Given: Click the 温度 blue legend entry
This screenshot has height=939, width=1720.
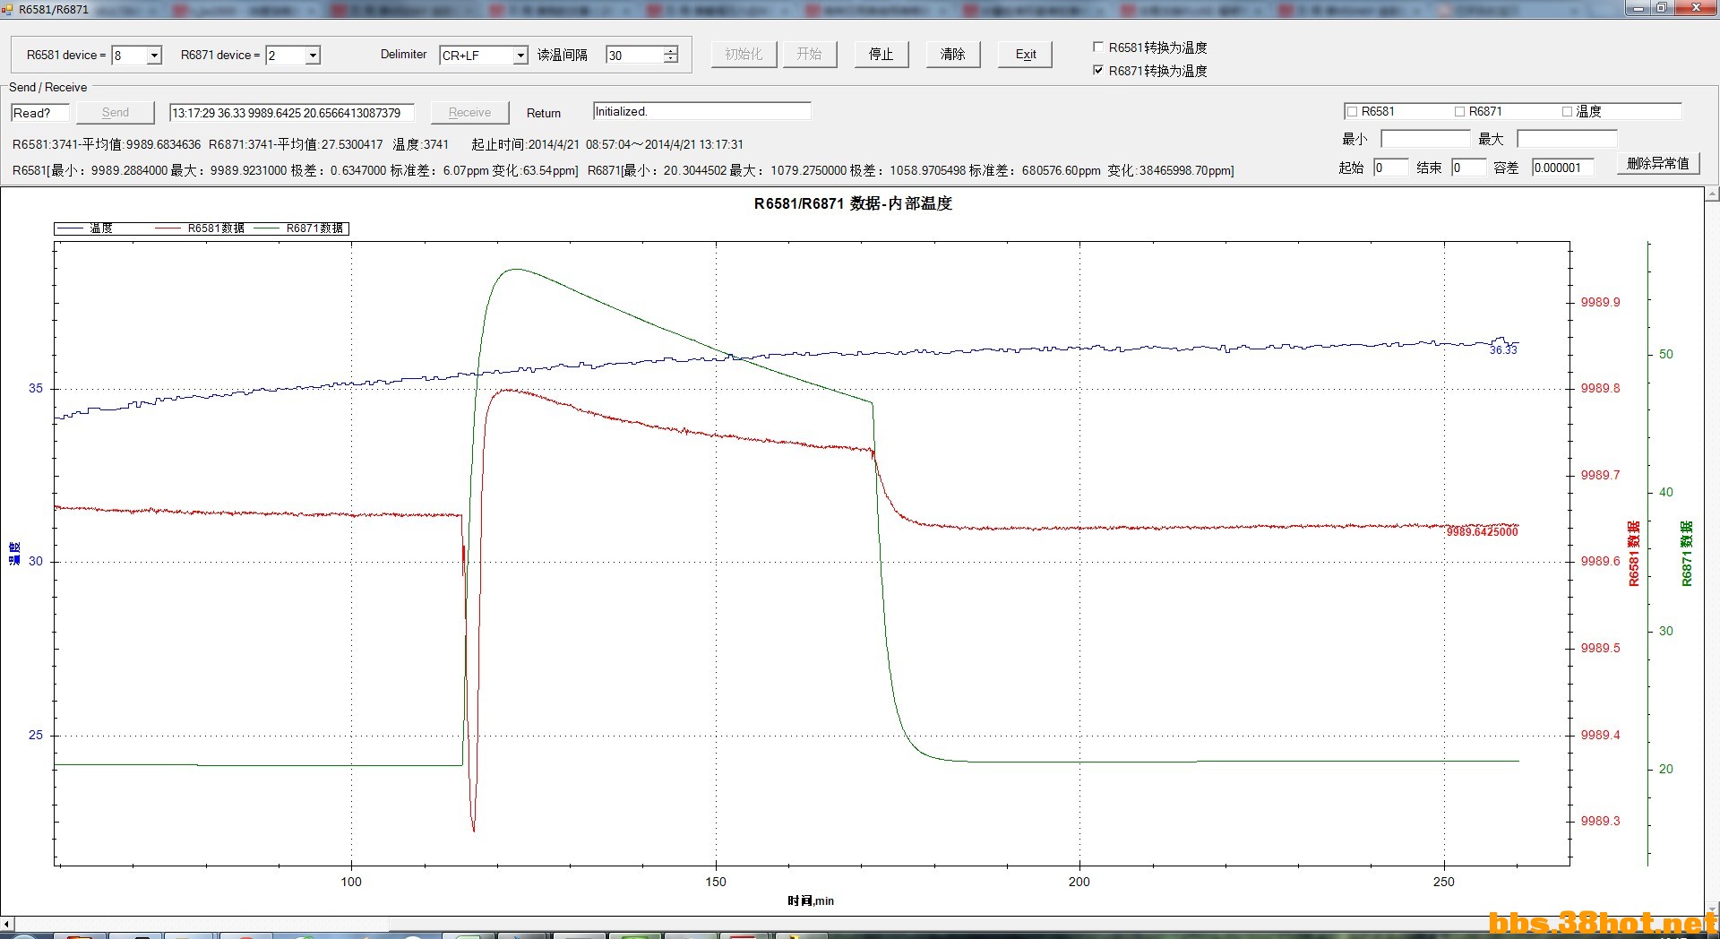Looking at the screenshot, I should coord(85,228).
